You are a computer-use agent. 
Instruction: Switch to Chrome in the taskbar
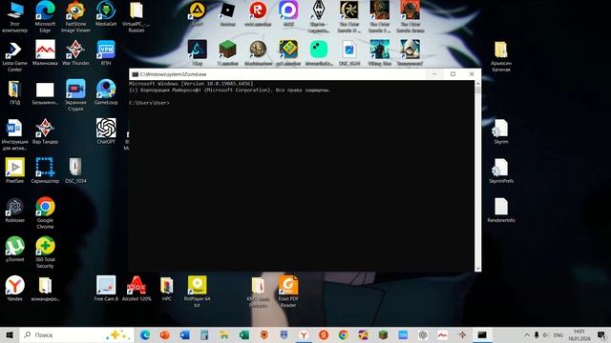[x=344, y=334]
